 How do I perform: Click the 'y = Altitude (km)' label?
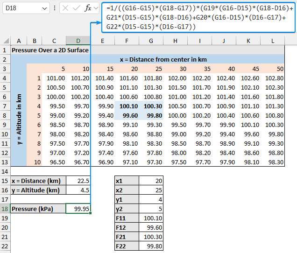(x=38, y=190)
